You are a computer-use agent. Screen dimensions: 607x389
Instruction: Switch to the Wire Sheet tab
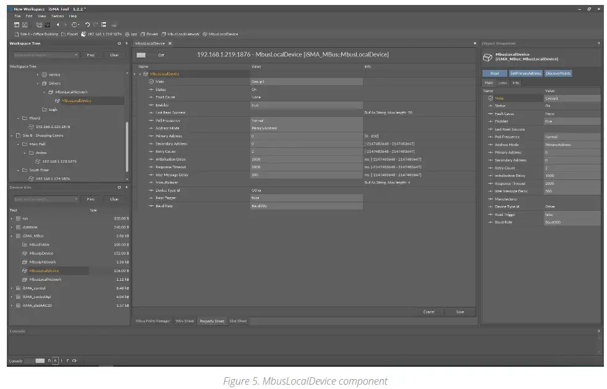(x=185, y=321)
